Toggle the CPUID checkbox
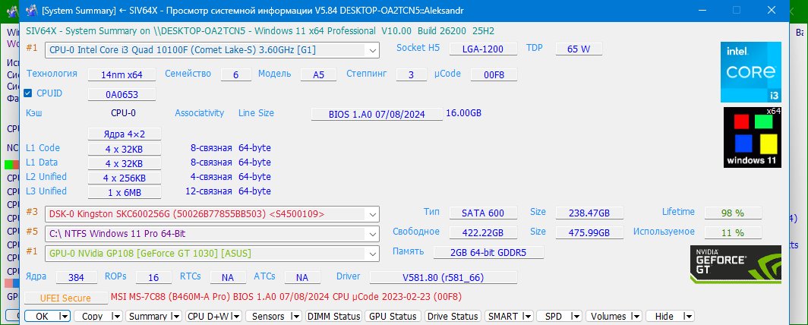 tap(28, 93)
